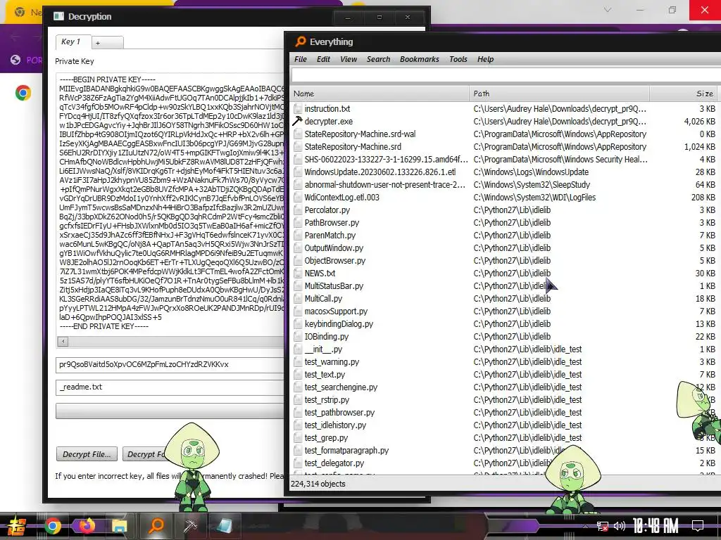
Task: Click the network status tray icon
Action: click(602, 526)
